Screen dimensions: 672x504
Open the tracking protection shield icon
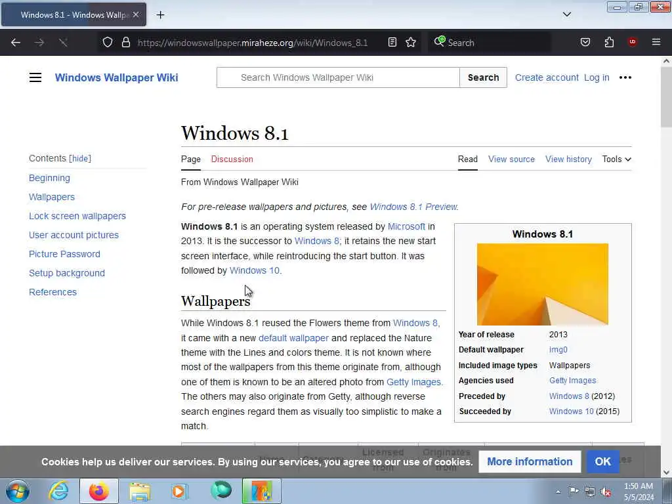point(108,42)
